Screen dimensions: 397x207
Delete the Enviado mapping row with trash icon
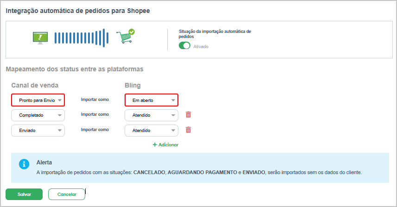tap(189, 130)
